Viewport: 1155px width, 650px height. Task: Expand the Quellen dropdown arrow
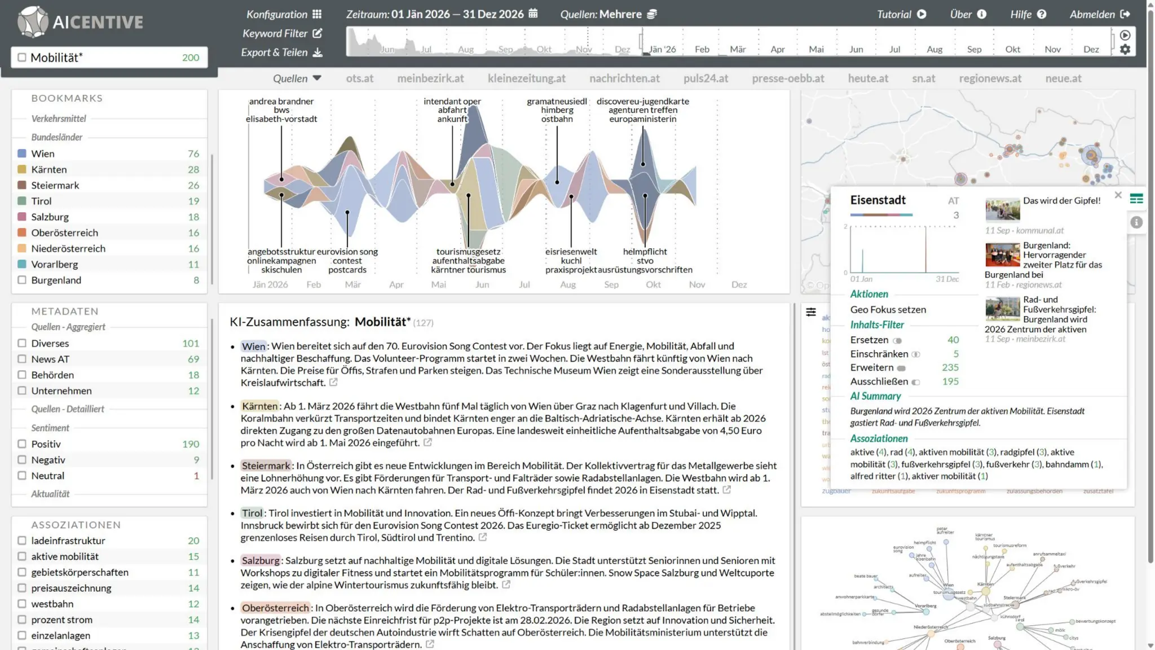coord(317,78)
